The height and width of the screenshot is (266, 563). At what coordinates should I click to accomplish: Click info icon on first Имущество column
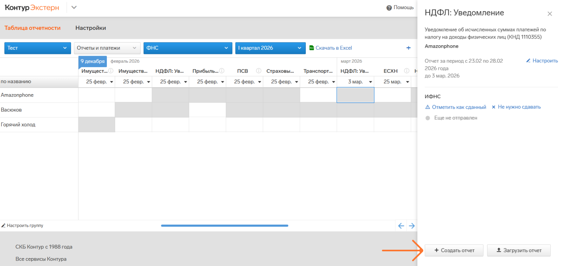point(111,71)
